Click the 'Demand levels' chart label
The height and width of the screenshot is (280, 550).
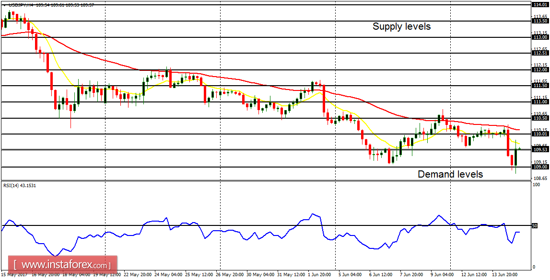pos(450,174)
